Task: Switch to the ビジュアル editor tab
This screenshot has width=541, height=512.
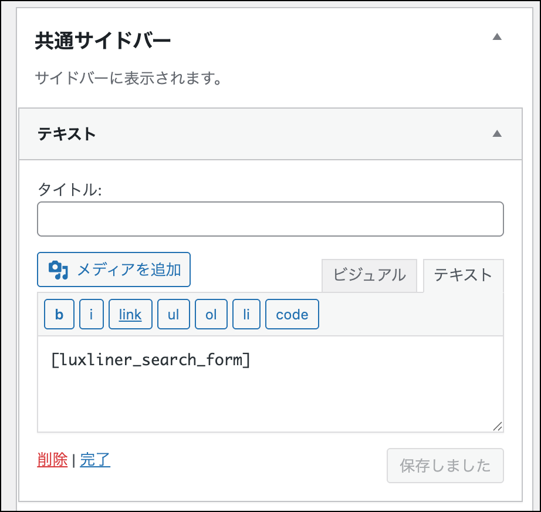Action: pyautogui.click(x=369, y=275)
